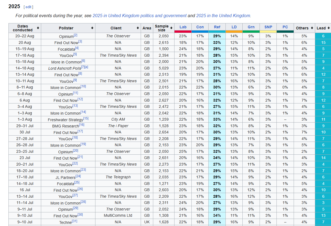Sort by Client column arrows
This screenshot has height=226, width=331.
point(138,28)
